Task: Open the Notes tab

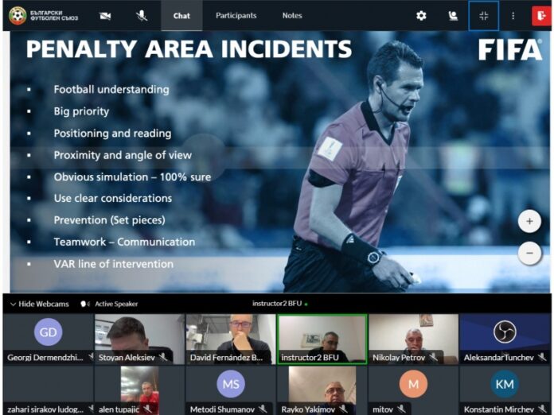Action: point(292,16)
